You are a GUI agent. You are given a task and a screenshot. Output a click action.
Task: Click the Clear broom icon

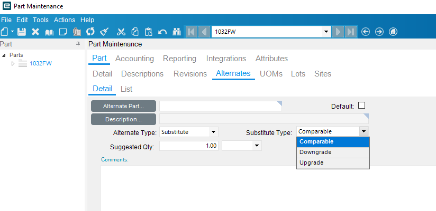coord(104,32)
